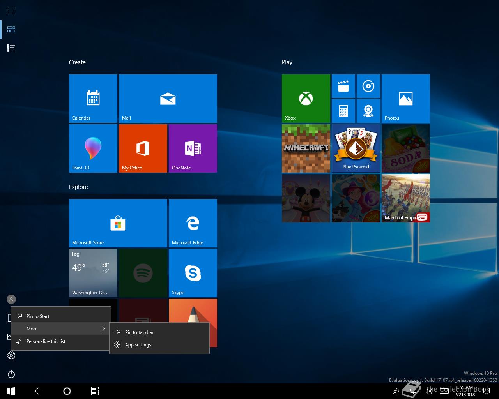Open the Photos tile
The height and width of the screenshot is (399, 499).
coord(406,99)
